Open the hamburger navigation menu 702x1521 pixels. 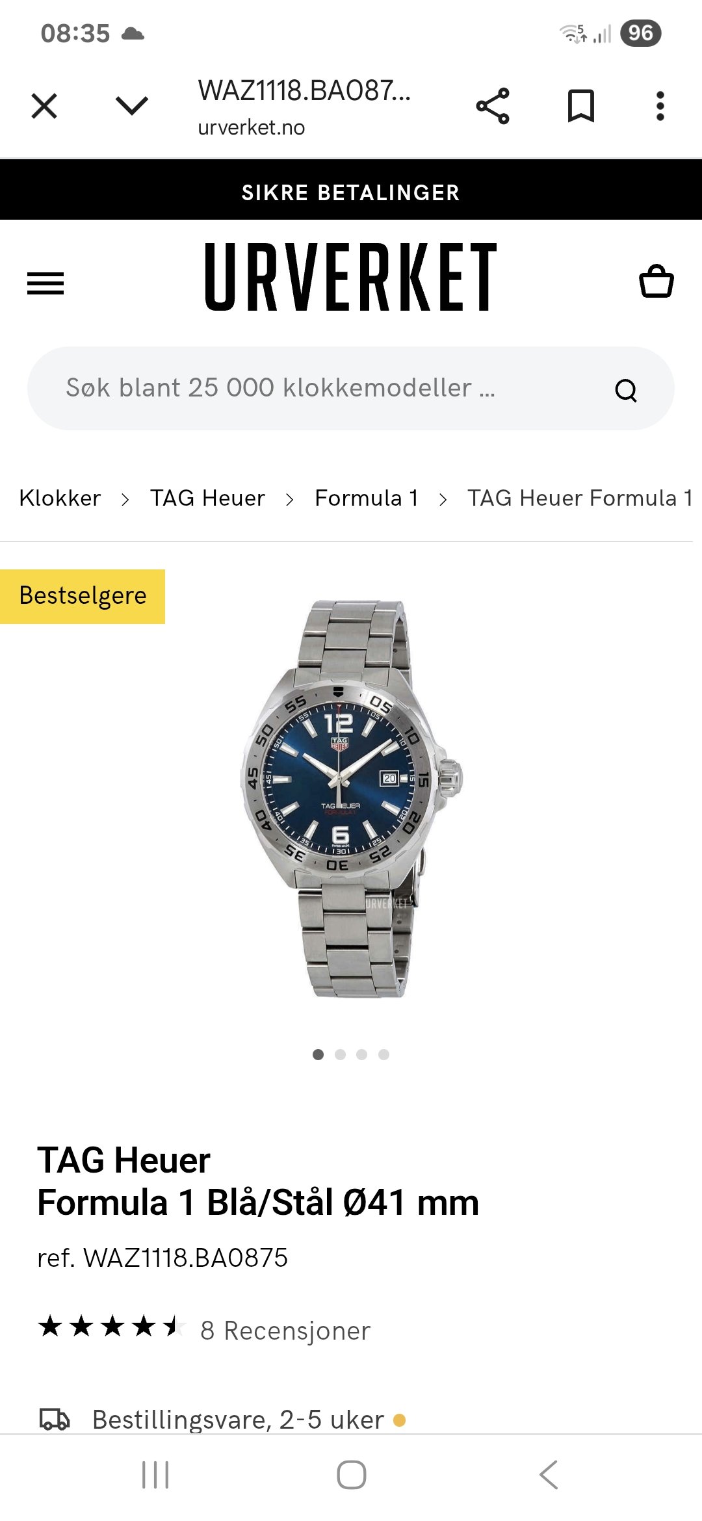tap(45, 283)
